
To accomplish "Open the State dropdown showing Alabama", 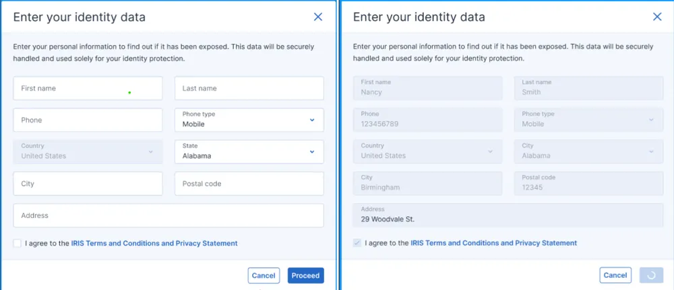I will tap(249, 151).
